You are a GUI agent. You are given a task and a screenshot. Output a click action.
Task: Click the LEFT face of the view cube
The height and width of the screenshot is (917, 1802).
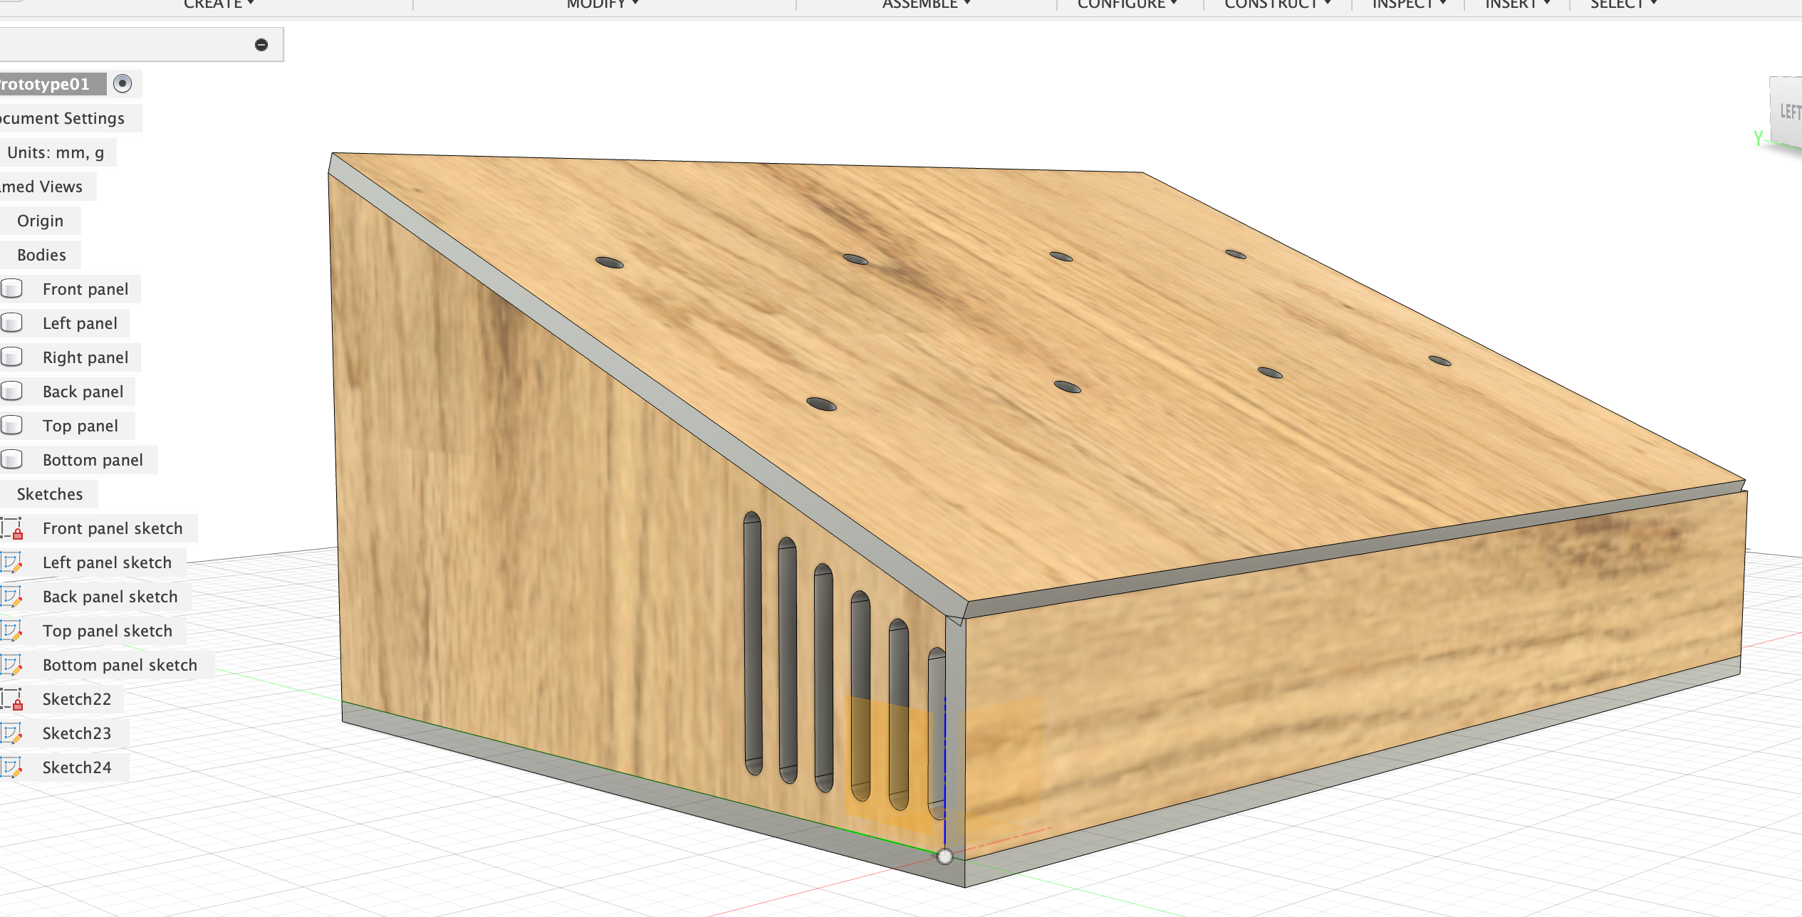(x=1788, y=112)
